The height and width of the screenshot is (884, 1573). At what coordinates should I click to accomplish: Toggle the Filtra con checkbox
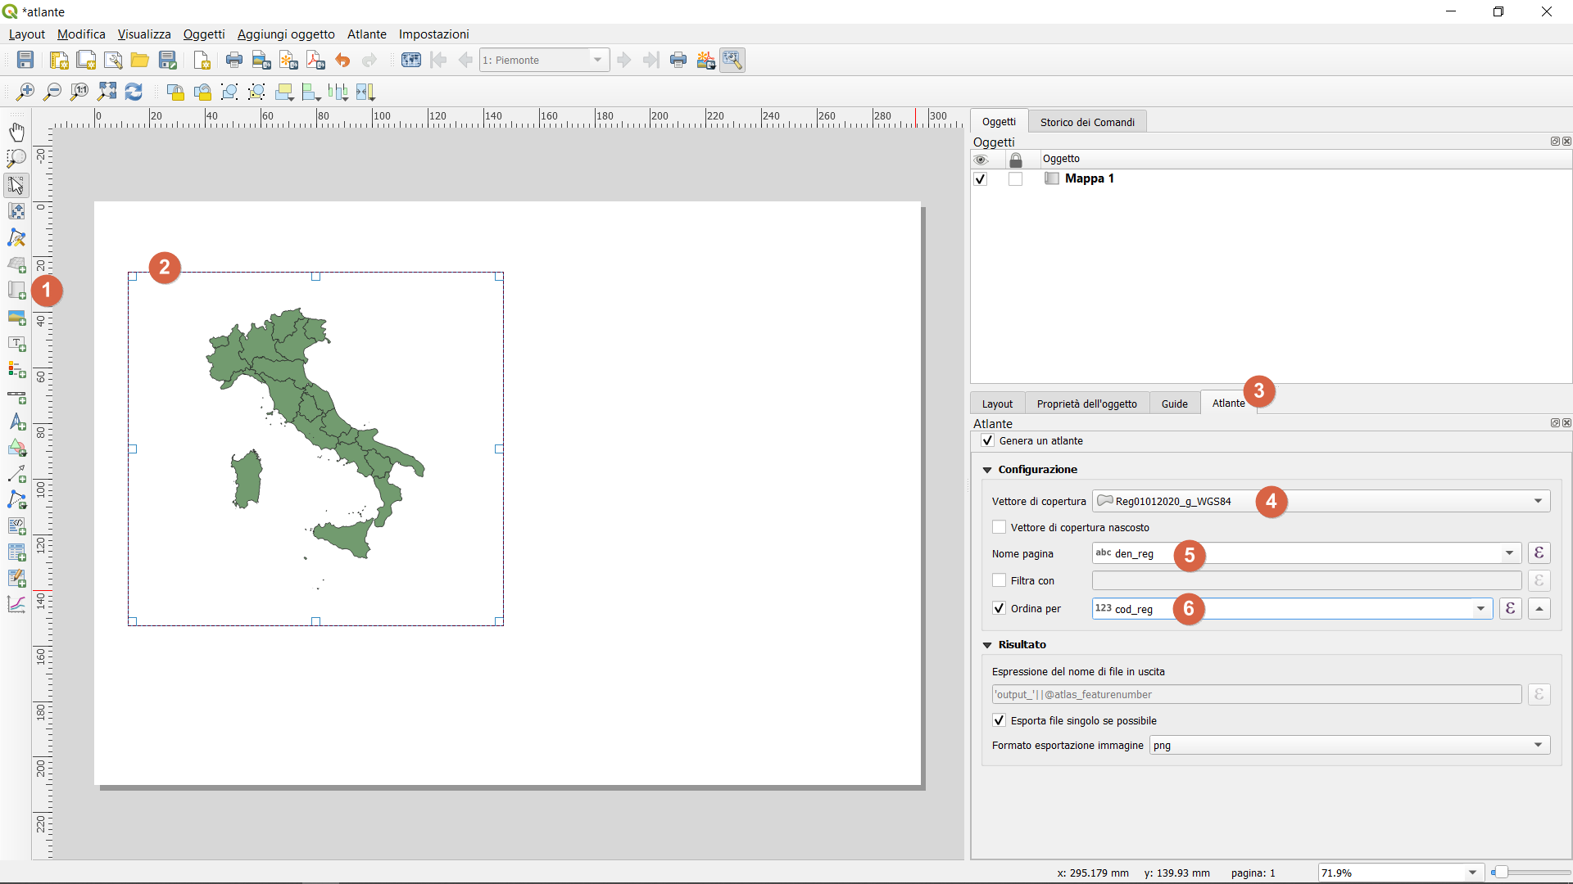tap(999, 580)
